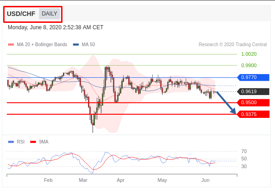Click the RSI 70 axis value
275x191 pixels.
click(244, 151)
